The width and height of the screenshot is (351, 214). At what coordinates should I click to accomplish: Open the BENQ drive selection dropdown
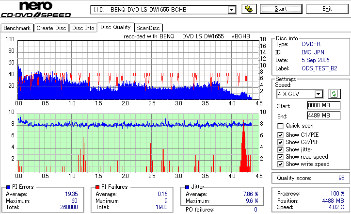(231, 10)
